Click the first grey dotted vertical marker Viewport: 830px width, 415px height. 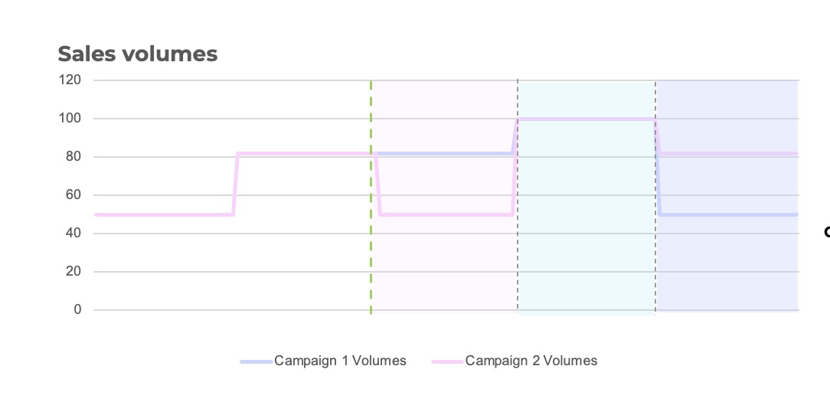517,197
